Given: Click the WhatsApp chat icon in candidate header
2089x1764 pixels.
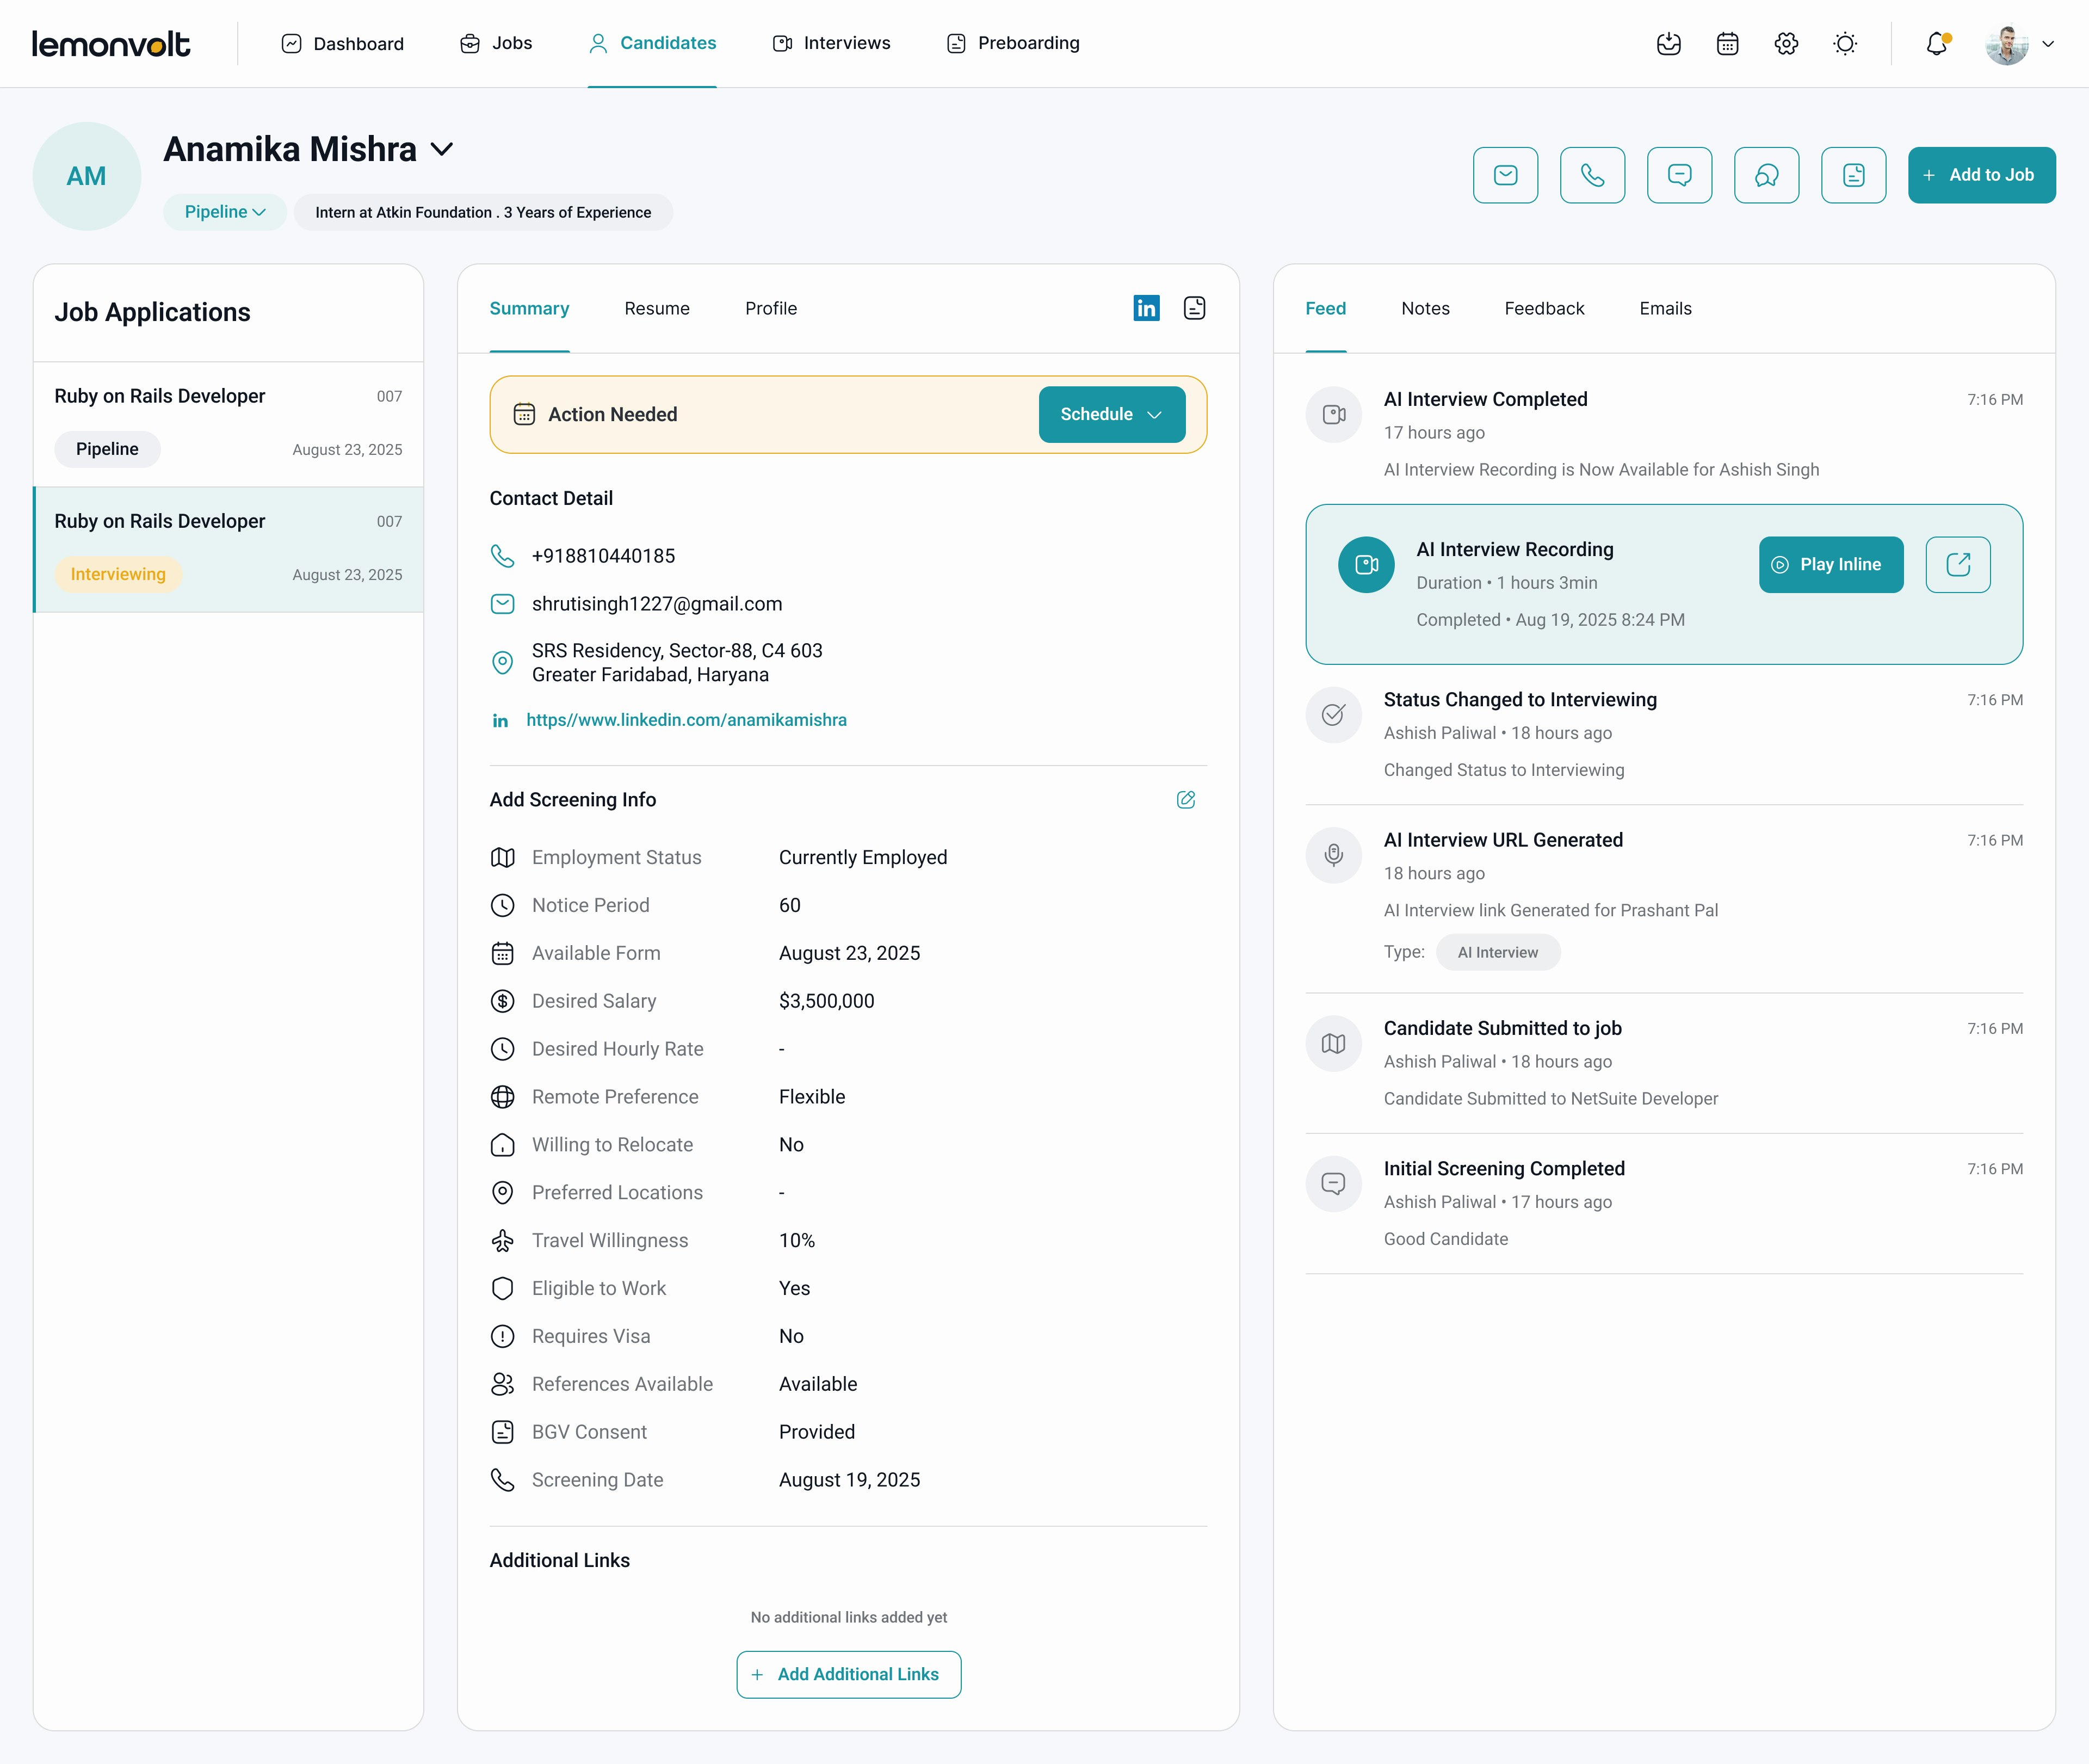Looking at the screenshot, I should click(1767, 175).
